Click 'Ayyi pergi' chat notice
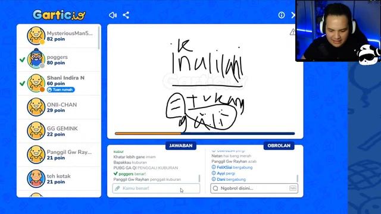381x214 pixels. 223,174
